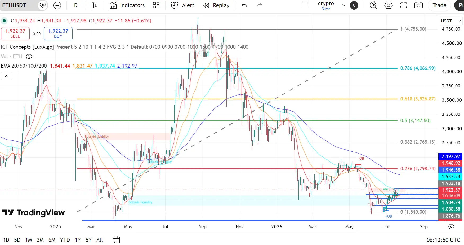Open the indicator templates grid icon
464x245 pixels.
click(x=156, y=5)
